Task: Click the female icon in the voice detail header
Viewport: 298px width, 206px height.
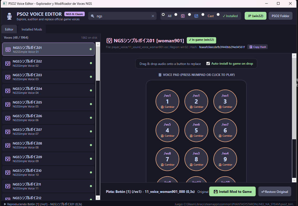Action: pyautogui.click(x=109, y=40)
